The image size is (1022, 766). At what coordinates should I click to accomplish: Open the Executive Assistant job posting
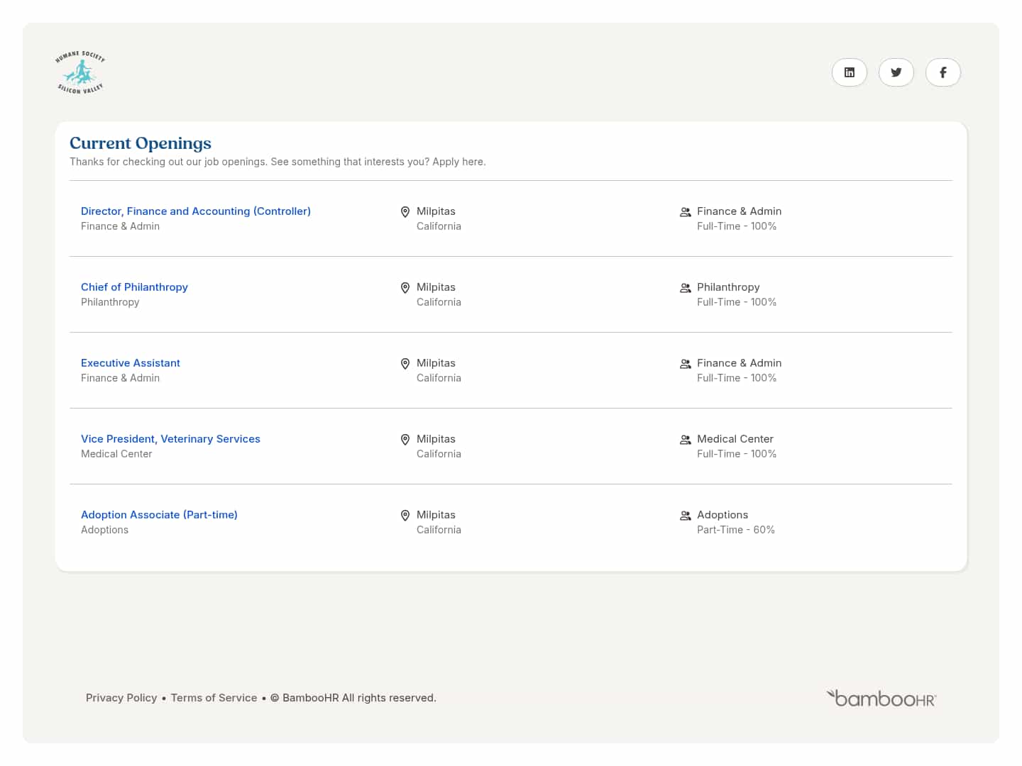[x=131, y=363]
